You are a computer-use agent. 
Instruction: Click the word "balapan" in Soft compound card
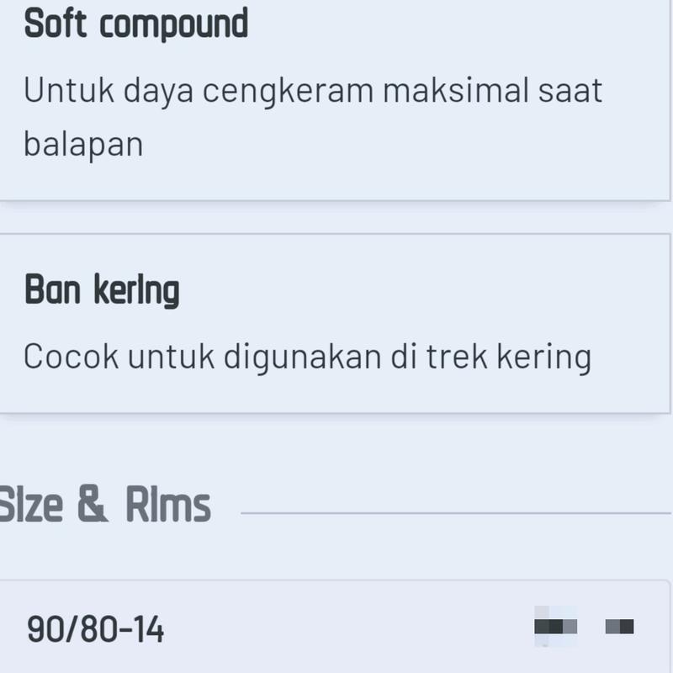click(x=83, y=144)
